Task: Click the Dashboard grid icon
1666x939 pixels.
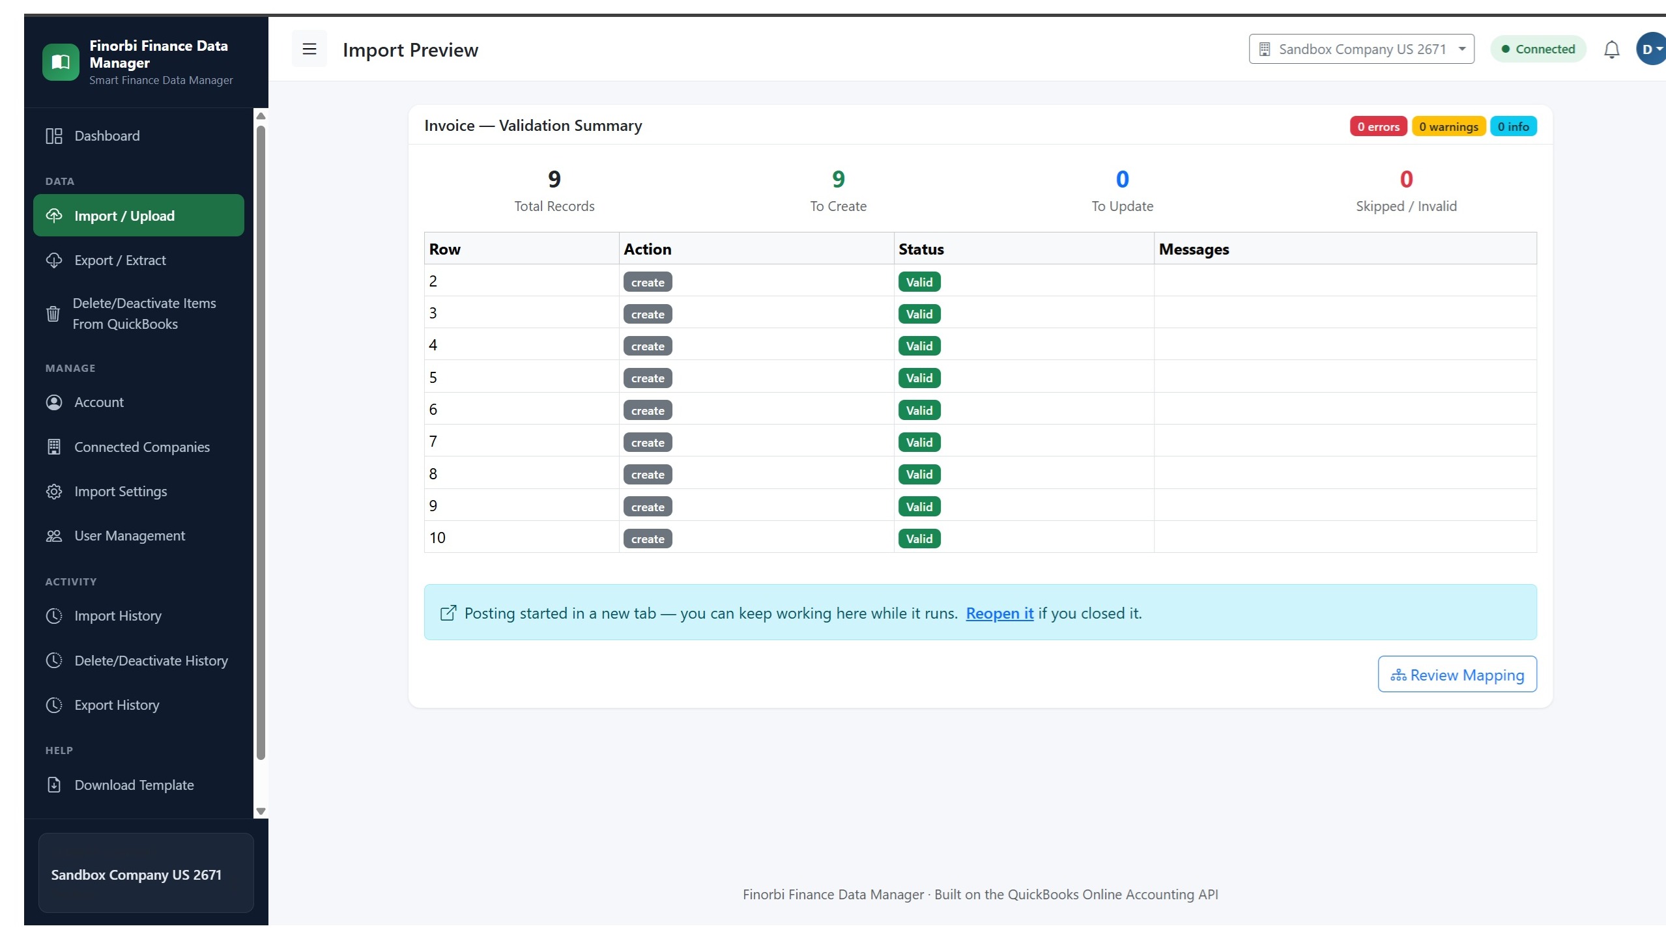Action: (x=54, y=136)
